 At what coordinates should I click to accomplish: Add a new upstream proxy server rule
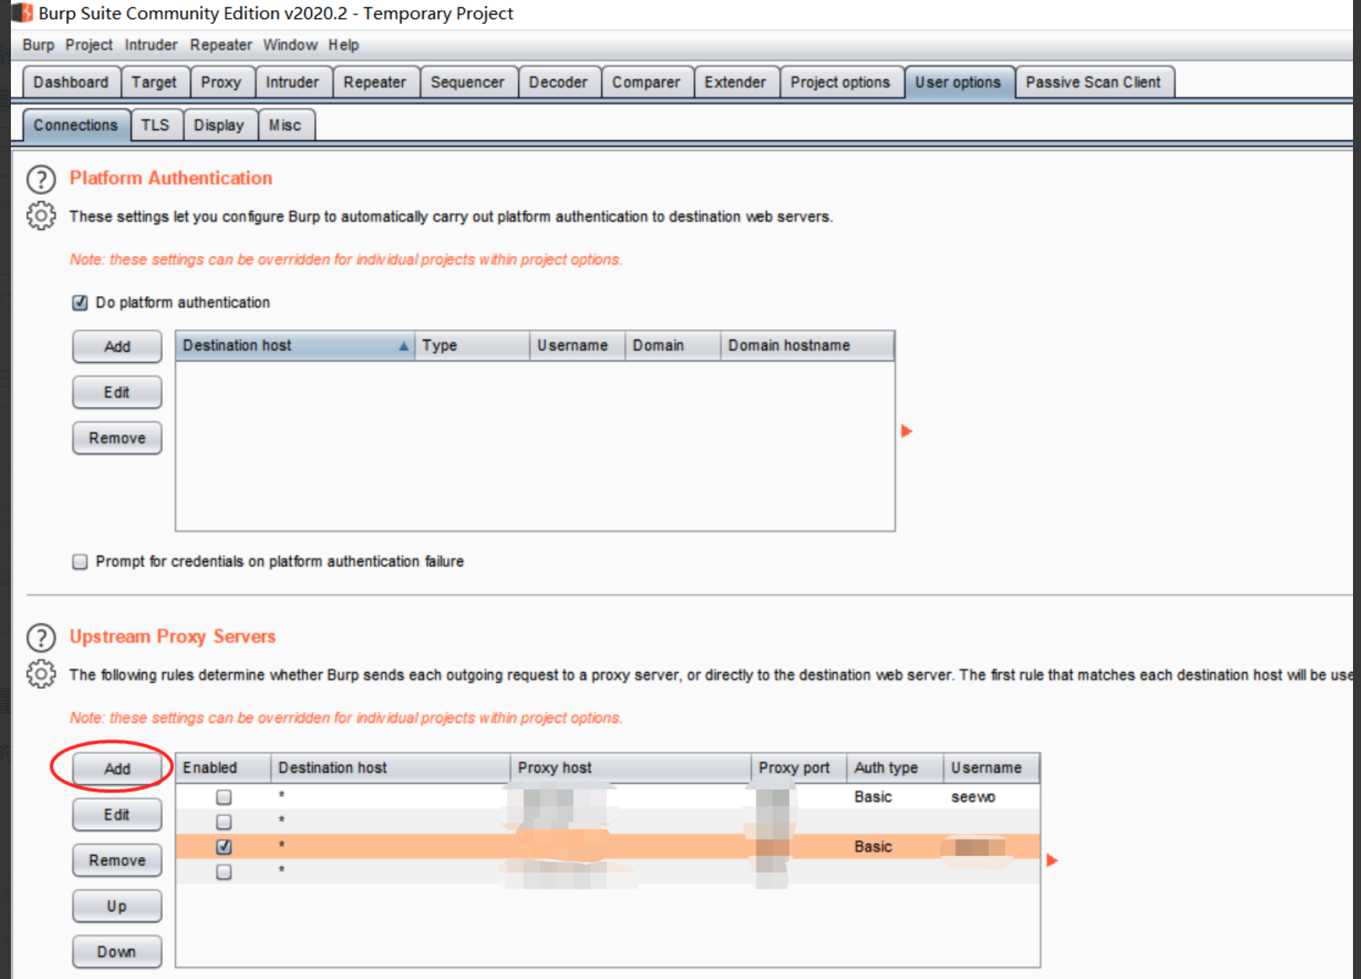[117, 769]
